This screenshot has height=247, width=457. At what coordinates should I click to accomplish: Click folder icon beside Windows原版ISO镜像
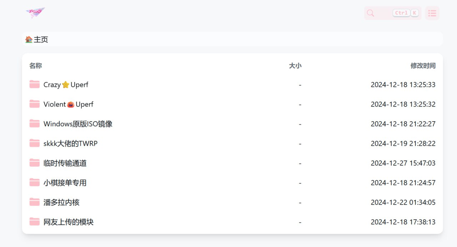35,124
